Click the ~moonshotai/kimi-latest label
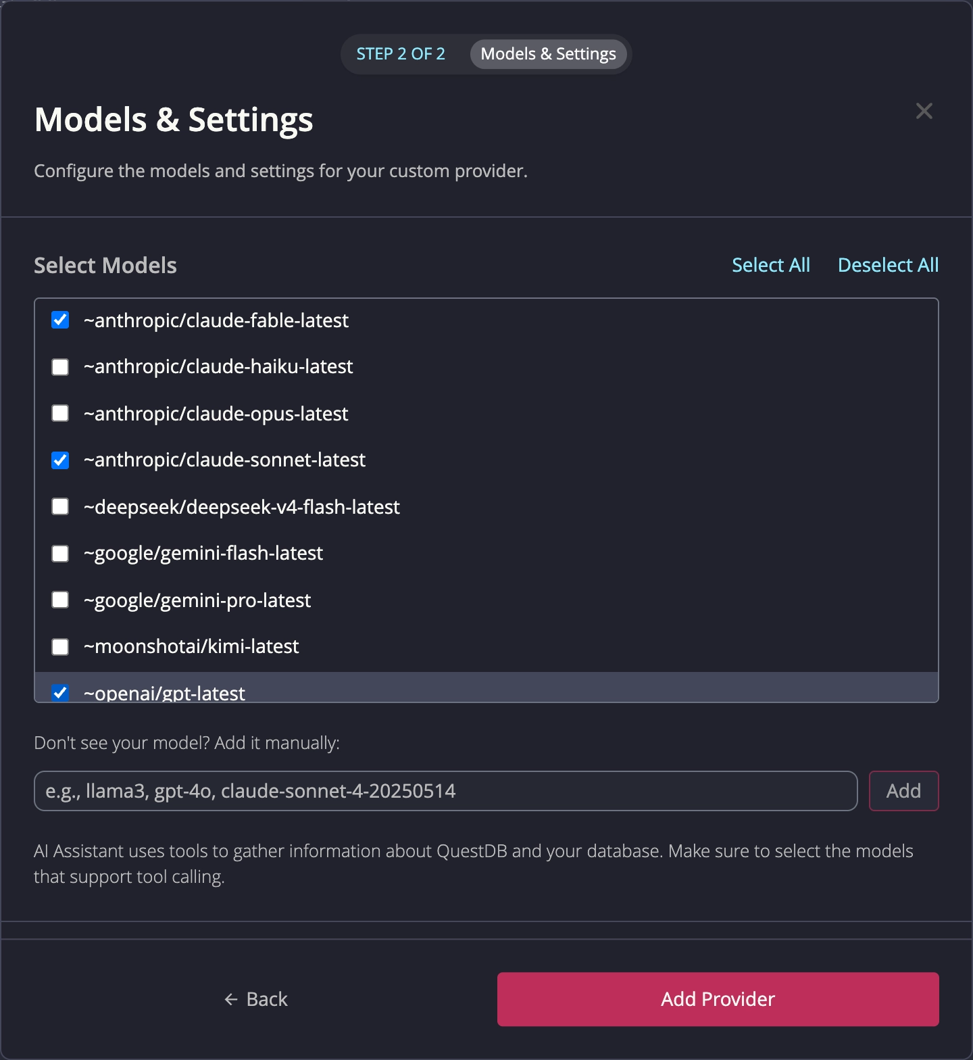This screenshot has height=1060, width=973. pyautogui.click(x=191, y=646)
